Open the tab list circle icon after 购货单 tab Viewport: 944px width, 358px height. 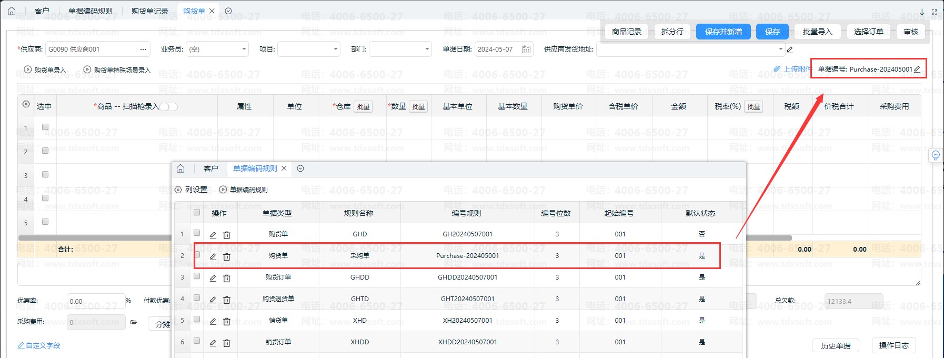228,11
